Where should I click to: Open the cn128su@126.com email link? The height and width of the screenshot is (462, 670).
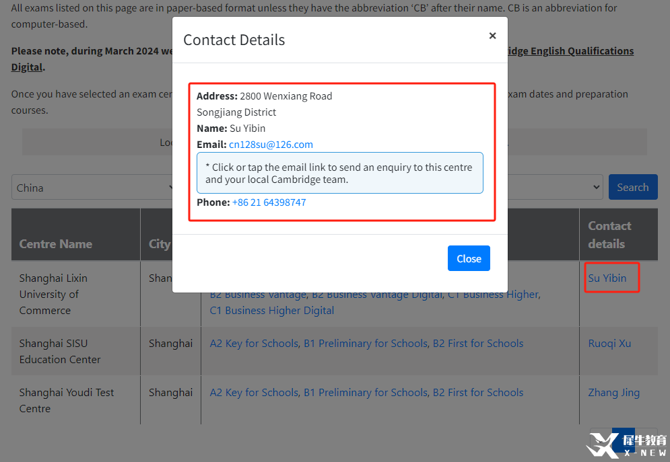pyautogui.click(x=271, y=145)
